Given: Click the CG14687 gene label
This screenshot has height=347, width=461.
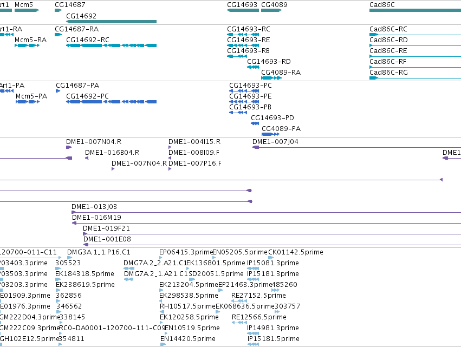Looking at the screenshot, I should coord(70,5).
